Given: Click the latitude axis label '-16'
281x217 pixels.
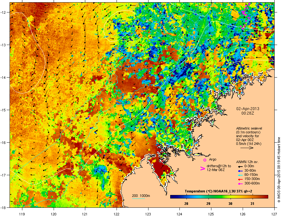Looking at the screenshot, I should click(x=4, y=143).
